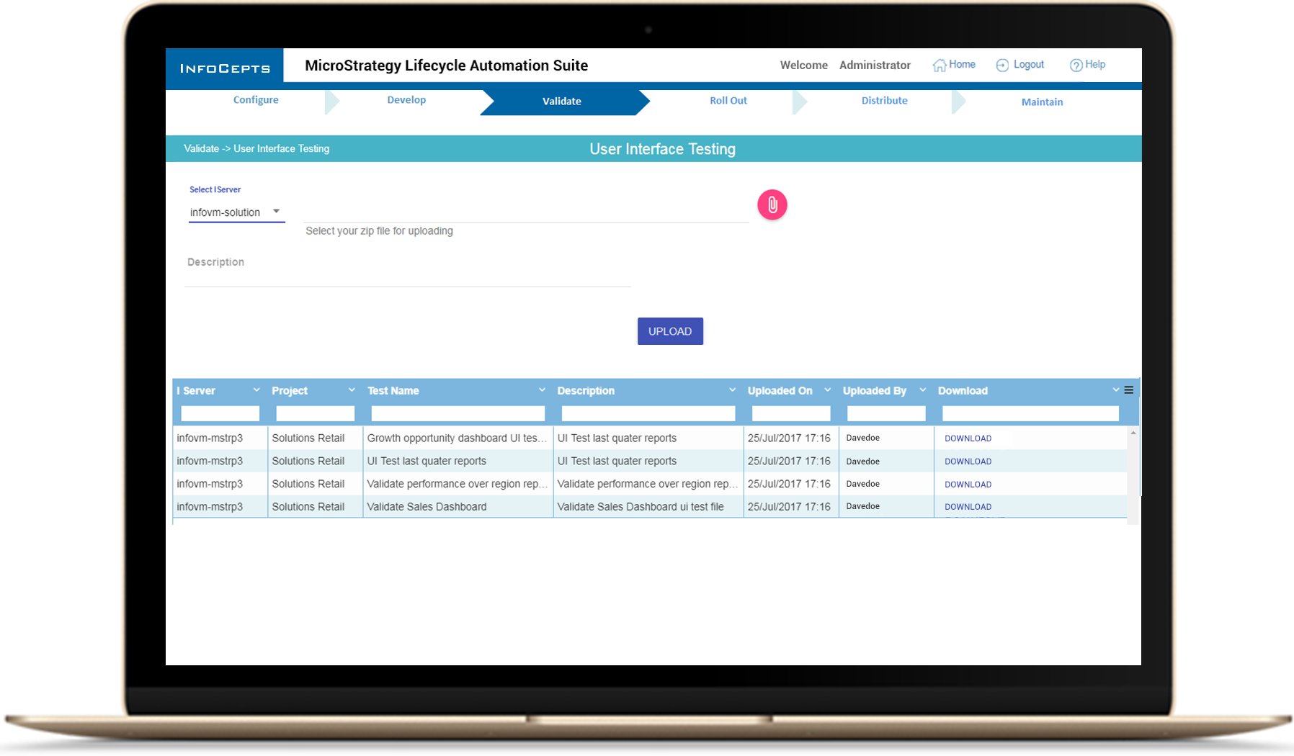The image size is (1294, 756).
Task: Click Davedoe in the Growth opportunity row
Action: [862, 438]
